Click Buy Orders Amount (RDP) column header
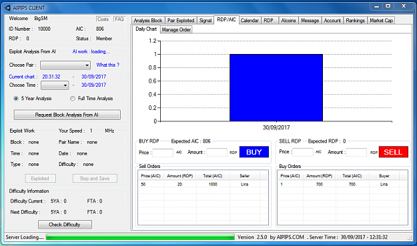The width and height of the screenshot is (417, 246). click(319, 176)
